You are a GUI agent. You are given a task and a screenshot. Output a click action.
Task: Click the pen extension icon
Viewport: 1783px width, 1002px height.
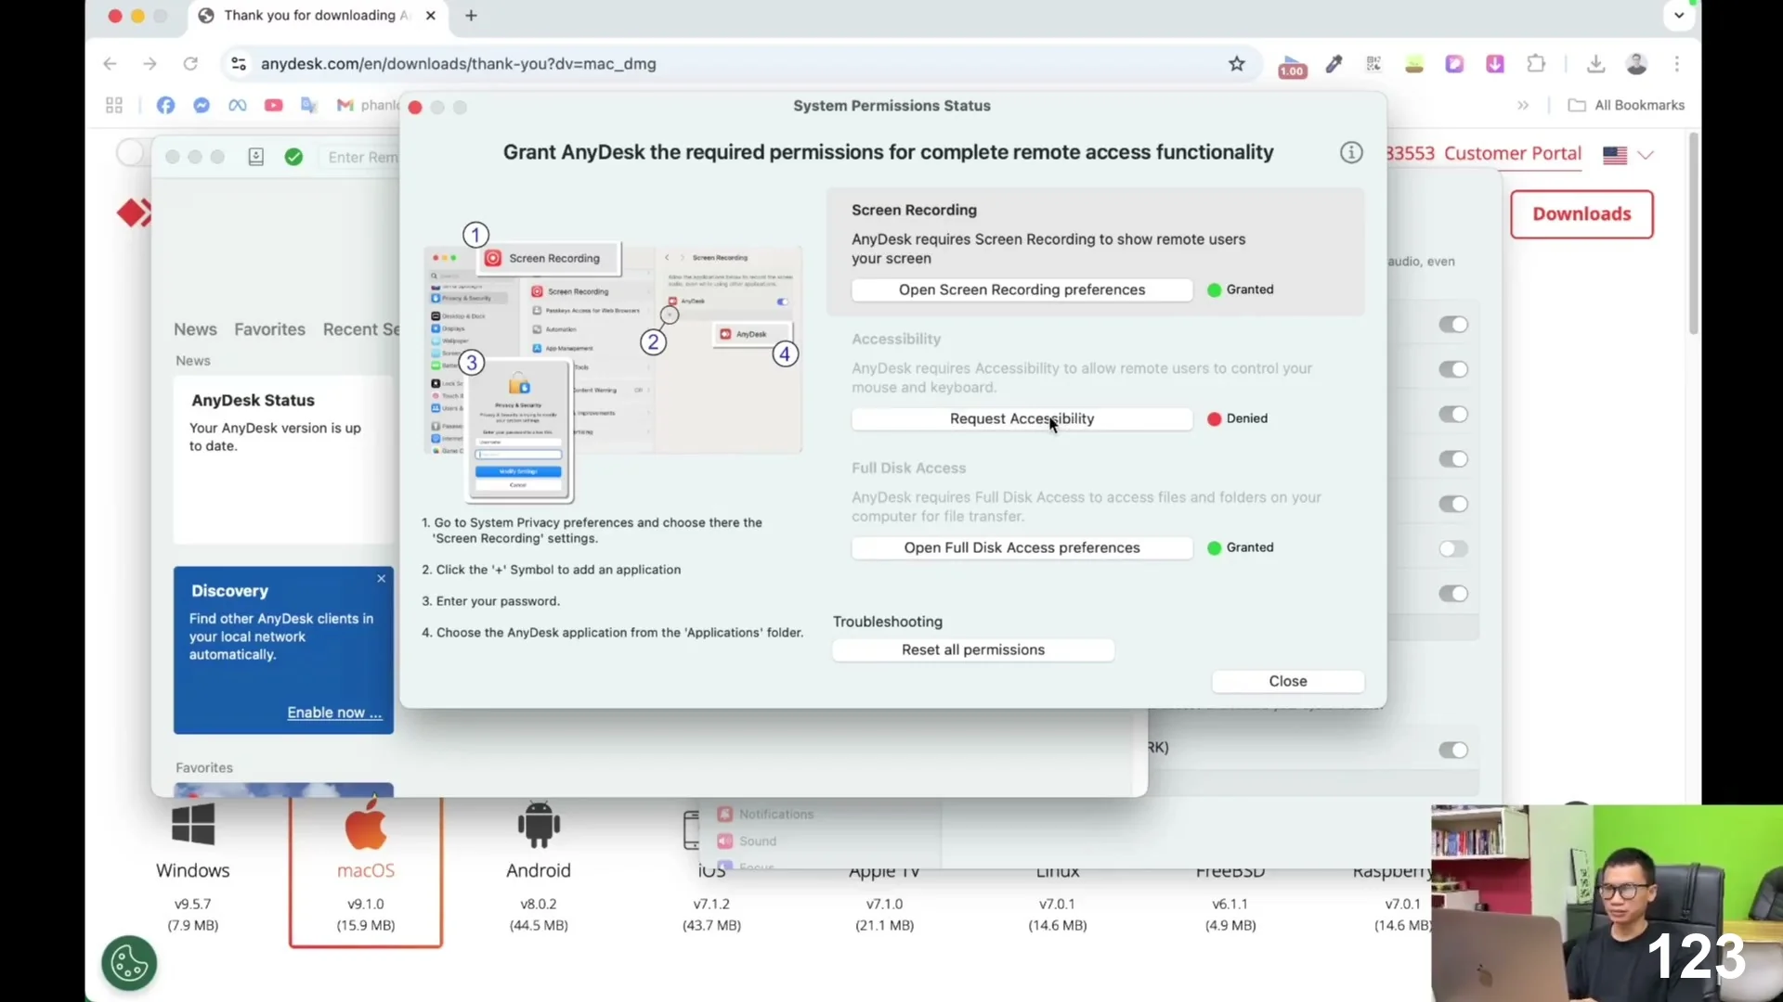(x=1334, y=64)
